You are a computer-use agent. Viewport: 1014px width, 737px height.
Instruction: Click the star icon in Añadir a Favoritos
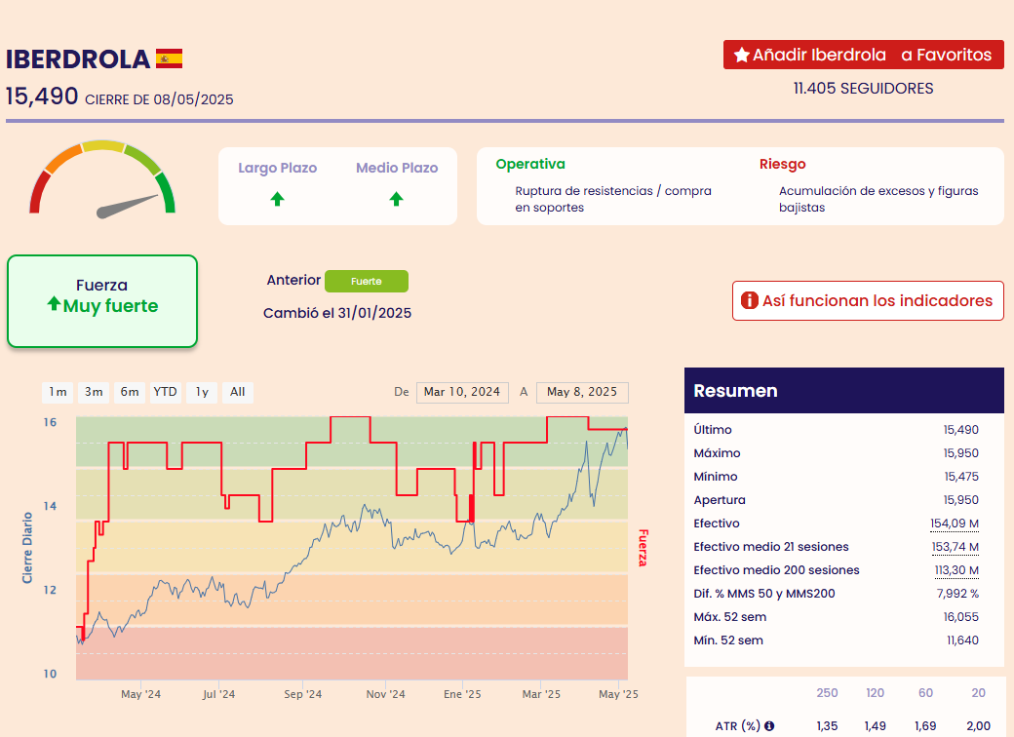[x=742, y=55]
